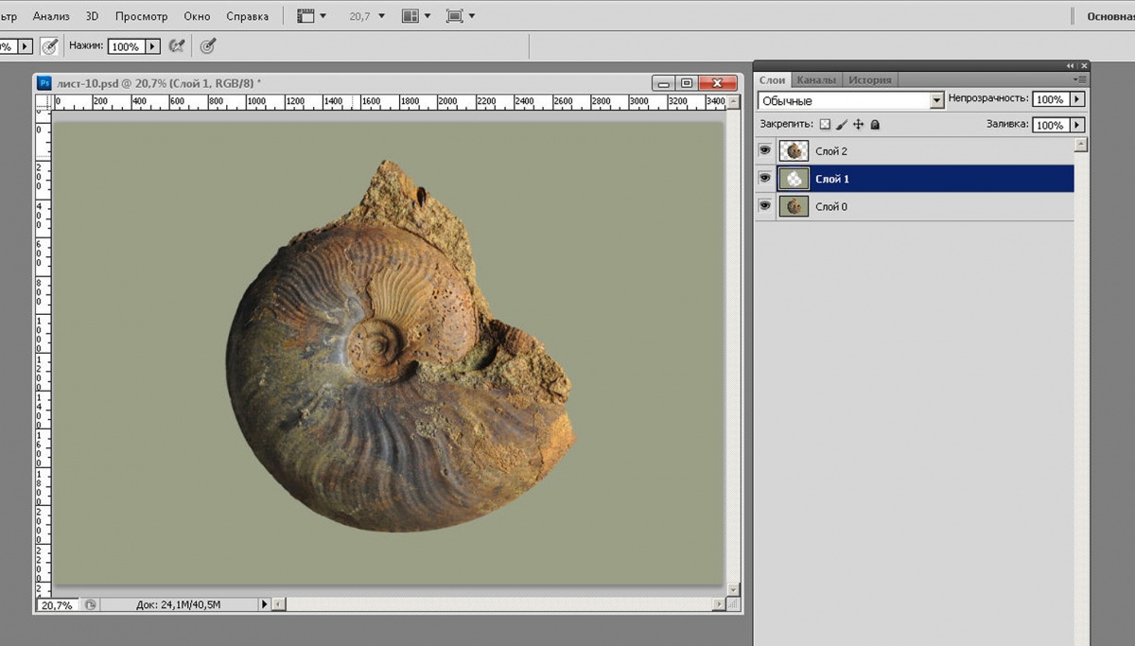Switch to the Каналы tab
Screen dimensions: 1135x646
click(815, 80)
